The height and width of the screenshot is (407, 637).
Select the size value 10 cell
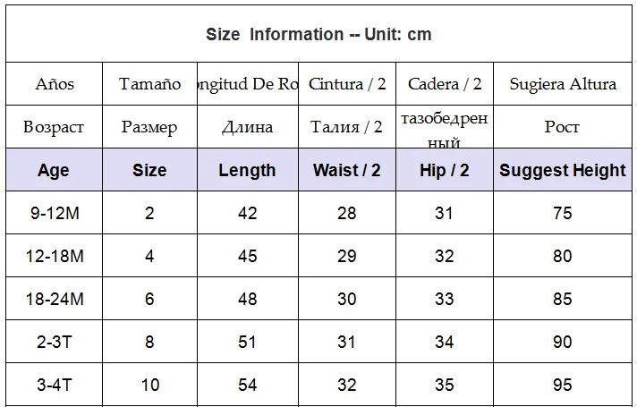pos(149,385)
